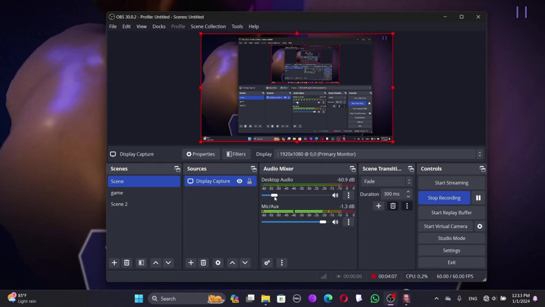Add a new source with the plus icon

(191, 263)
